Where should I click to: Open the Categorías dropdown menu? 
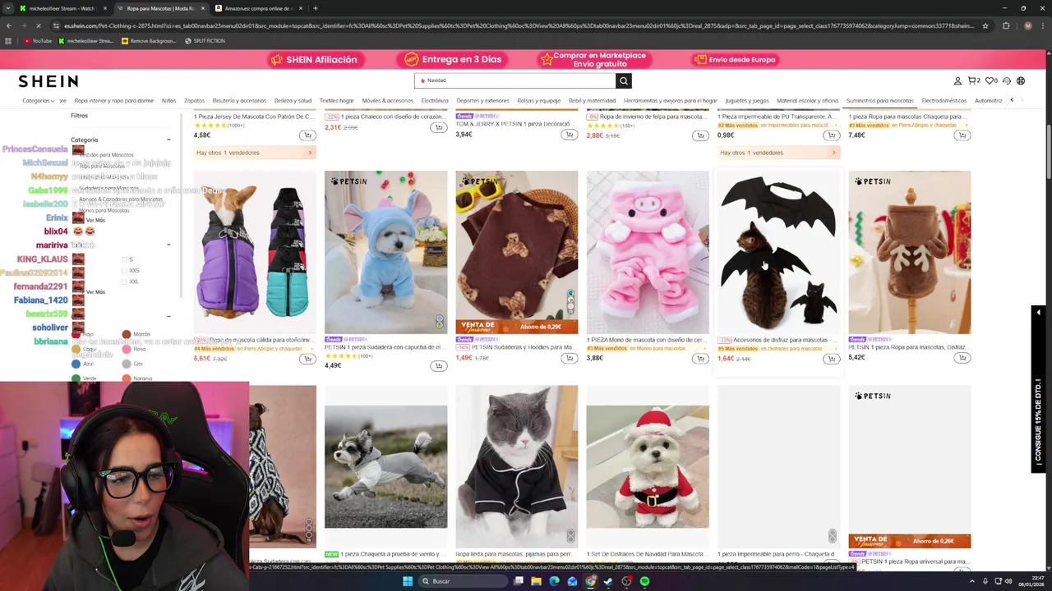(x=38, y=100)
